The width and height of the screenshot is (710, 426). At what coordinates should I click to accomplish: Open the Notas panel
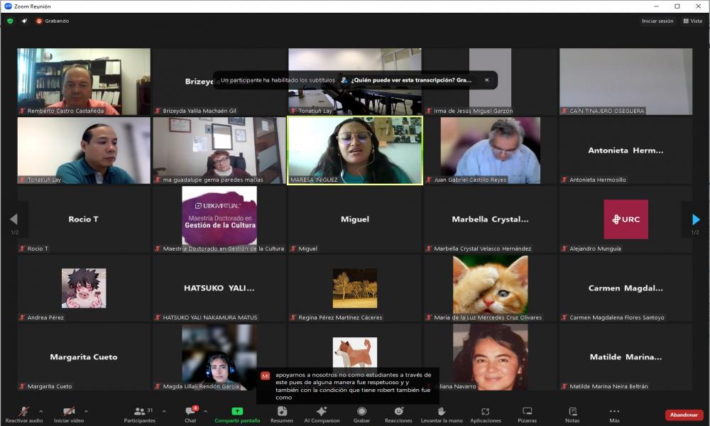(x=572, y=413)
